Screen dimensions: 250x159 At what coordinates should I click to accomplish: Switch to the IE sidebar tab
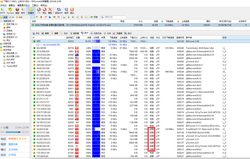(x=12, y=17)
